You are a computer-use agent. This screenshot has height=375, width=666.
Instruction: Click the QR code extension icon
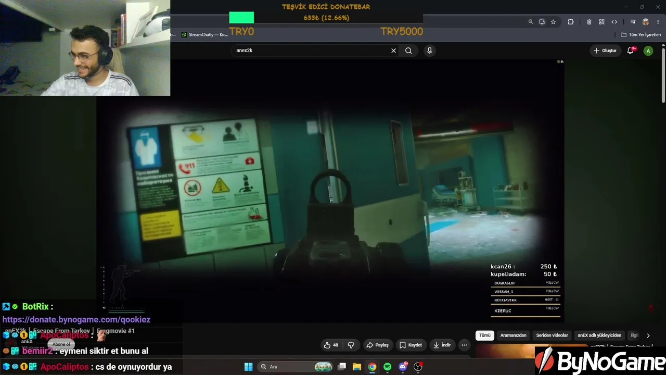pyautogui.click(x=601, y=22)
